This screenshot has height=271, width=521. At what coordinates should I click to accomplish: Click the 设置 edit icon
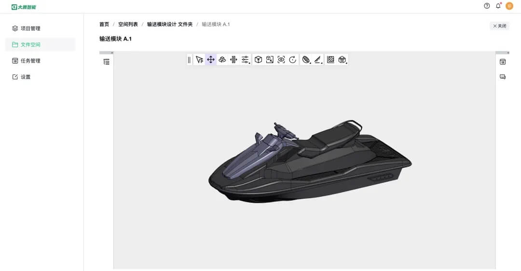tap(15, 77)
